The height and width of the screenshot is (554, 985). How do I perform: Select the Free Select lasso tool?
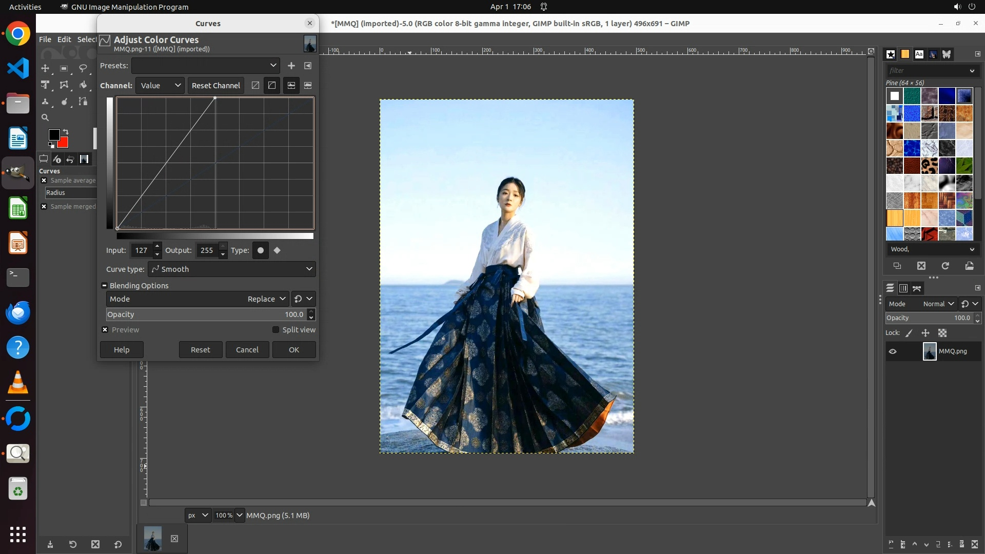[83, 68]
